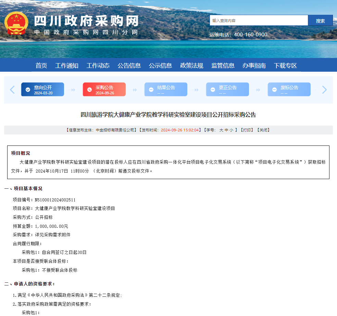Click the 二、申请人的资格要求 heading
The image size is (337, 316).
click(29, 284)
